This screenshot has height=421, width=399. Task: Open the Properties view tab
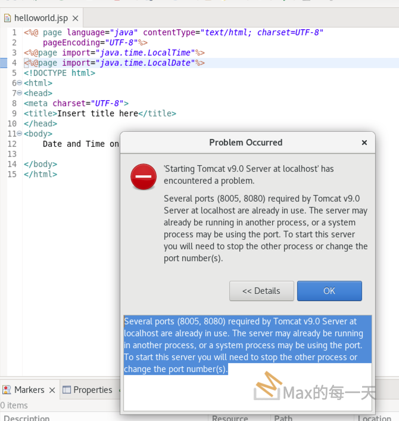coord(92,390)
